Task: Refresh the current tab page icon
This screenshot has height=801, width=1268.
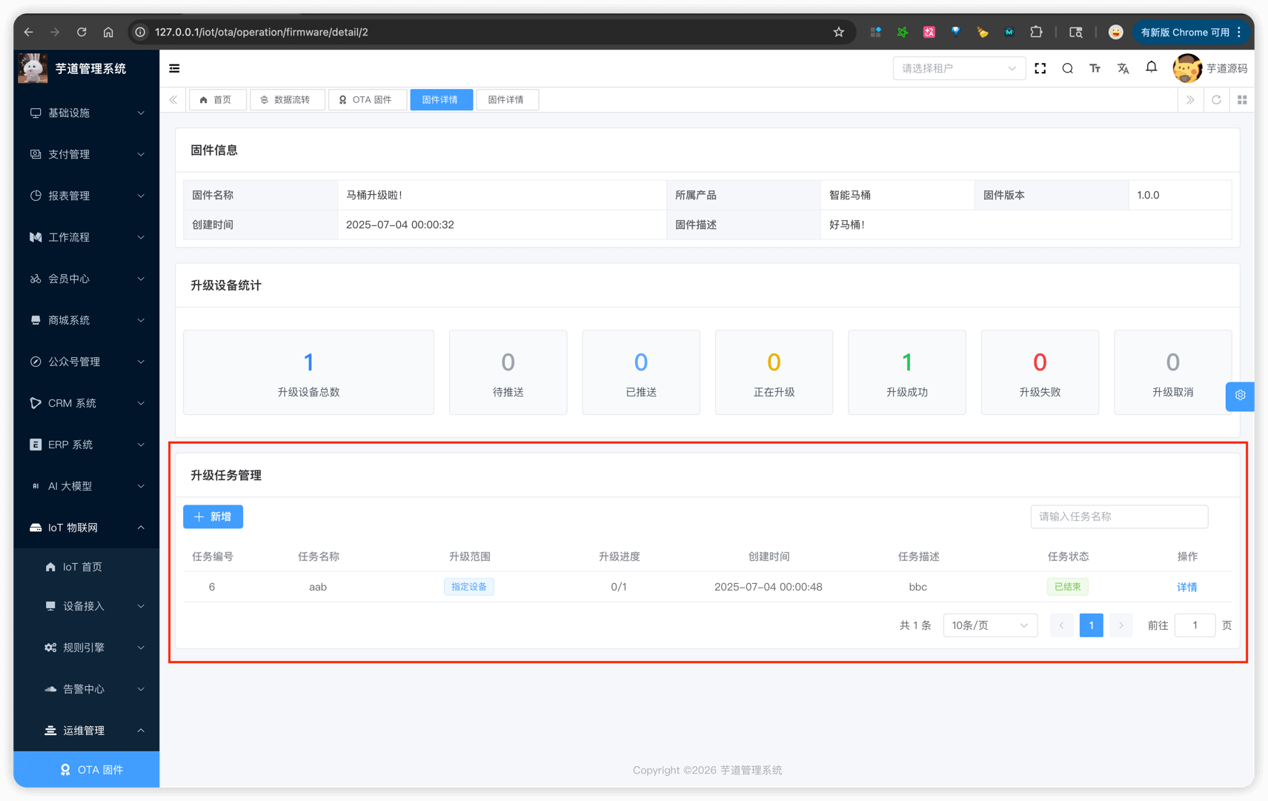Action: click(x=1216, y=100)
